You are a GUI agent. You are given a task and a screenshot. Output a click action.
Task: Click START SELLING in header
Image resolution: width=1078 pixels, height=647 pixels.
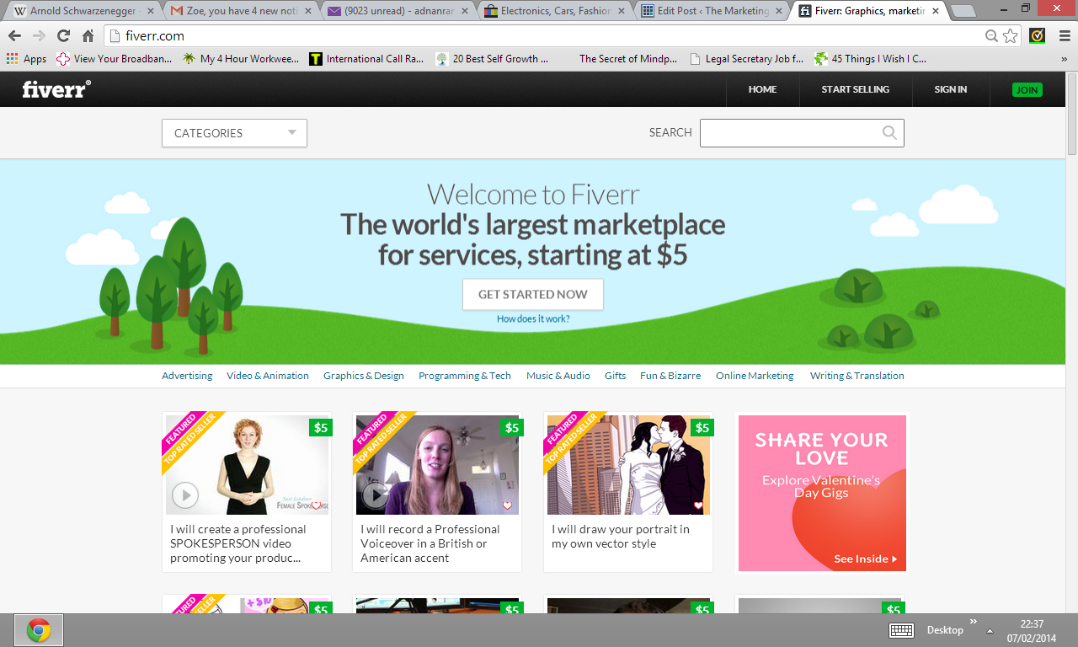[856, 89]
